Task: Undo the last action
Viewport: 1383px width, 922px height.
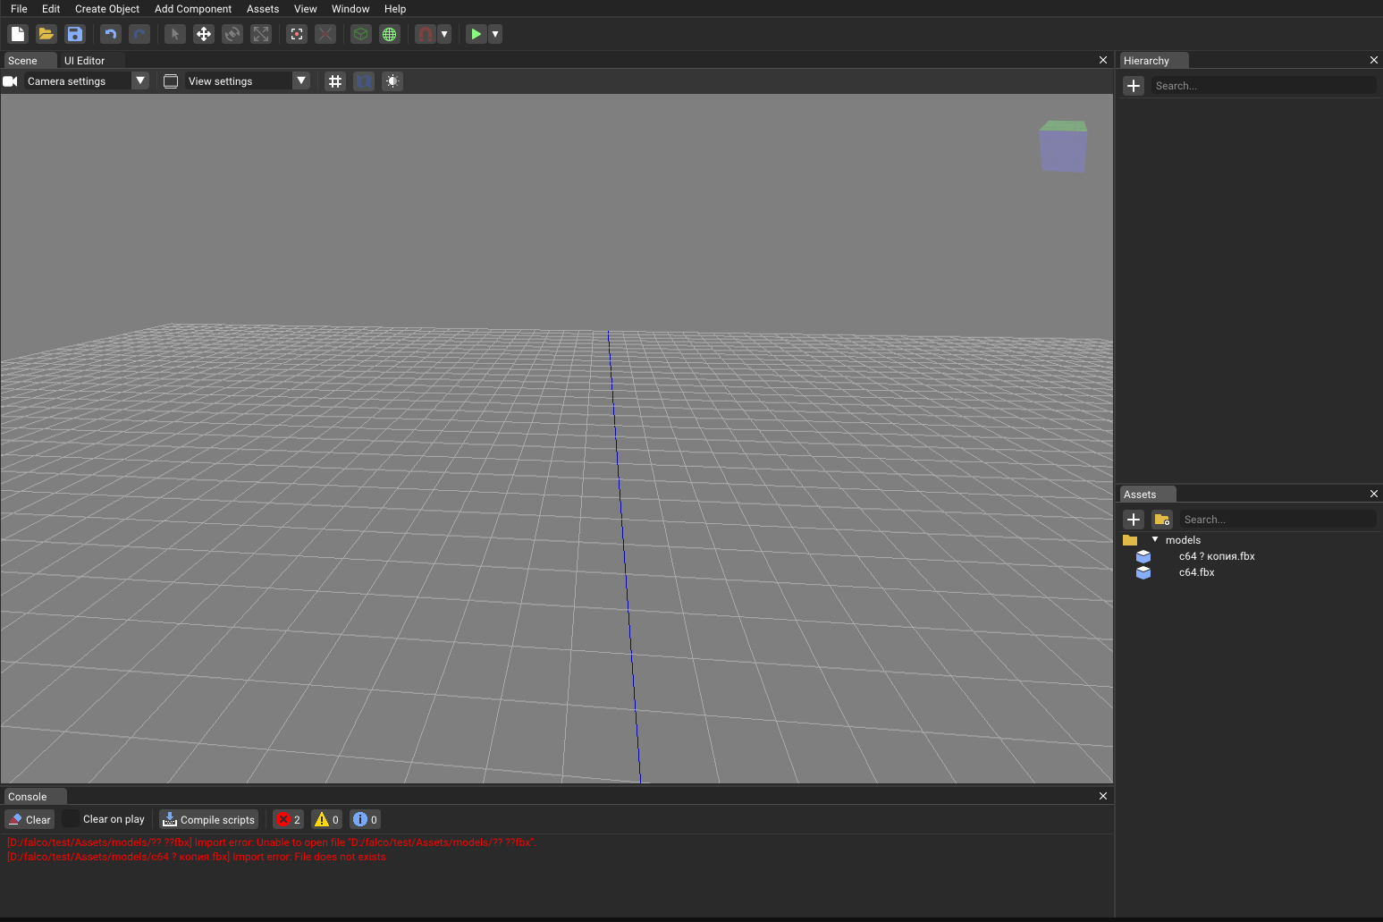Action: 111,34
